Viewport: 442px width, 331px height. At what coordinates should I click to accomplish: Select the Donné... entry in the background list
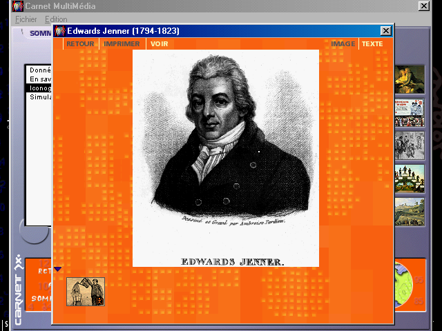coord(39,70)
